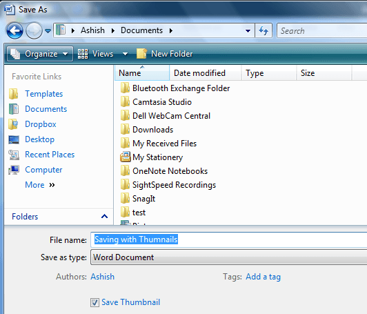Image resolution: width=367 pixels, height=314 pixels.
Task: Click the File name input field
Action: pos(228,239)
